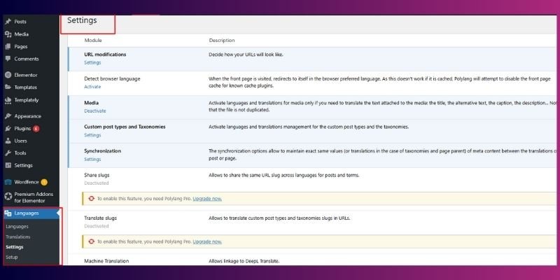Click Upgrade now under Translate slugs
Screen dimensions: 560x280
point(207,241)
